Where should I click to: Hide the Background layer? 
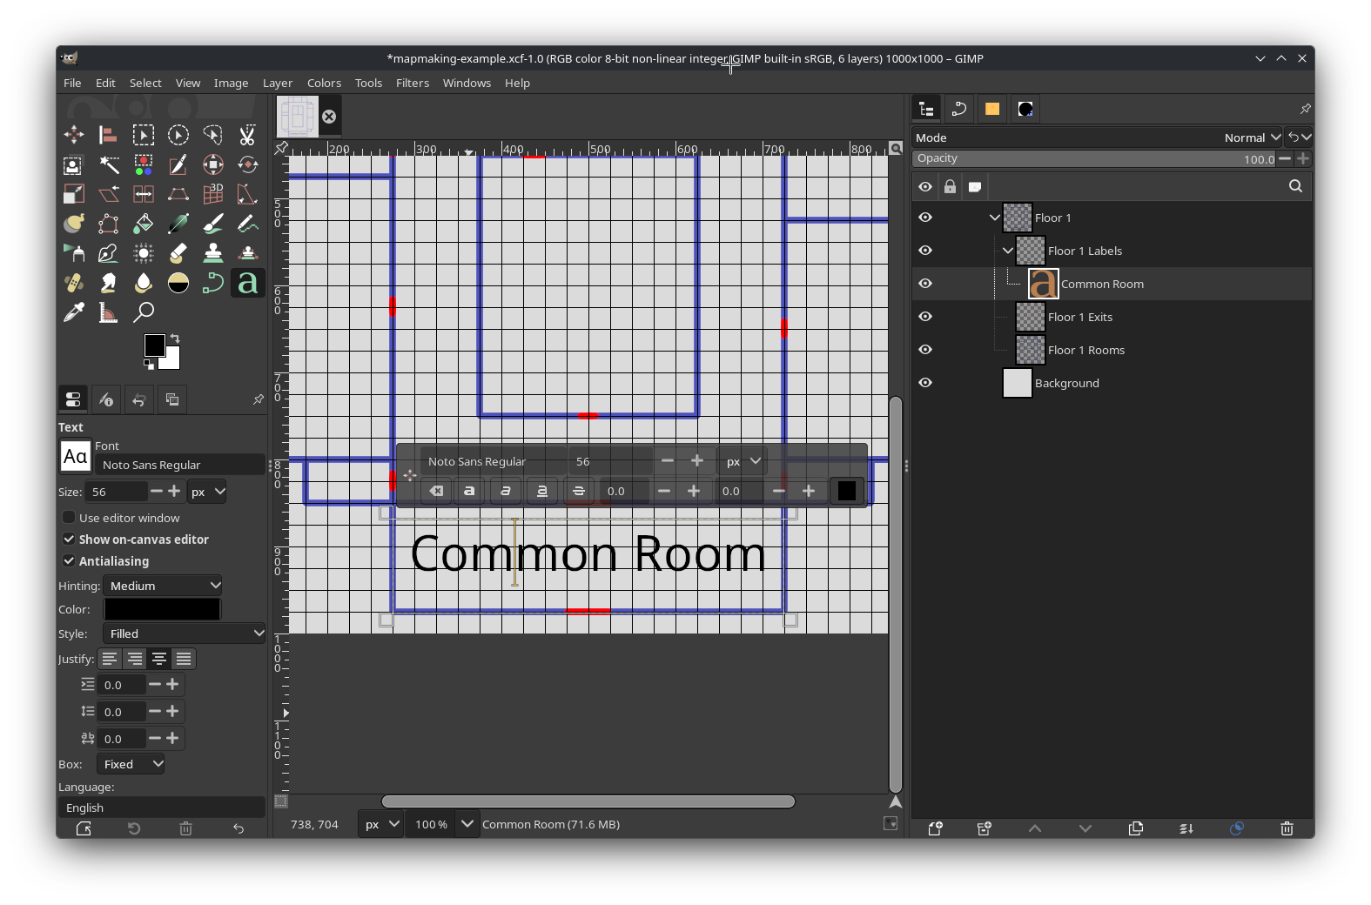click(925, 383)
